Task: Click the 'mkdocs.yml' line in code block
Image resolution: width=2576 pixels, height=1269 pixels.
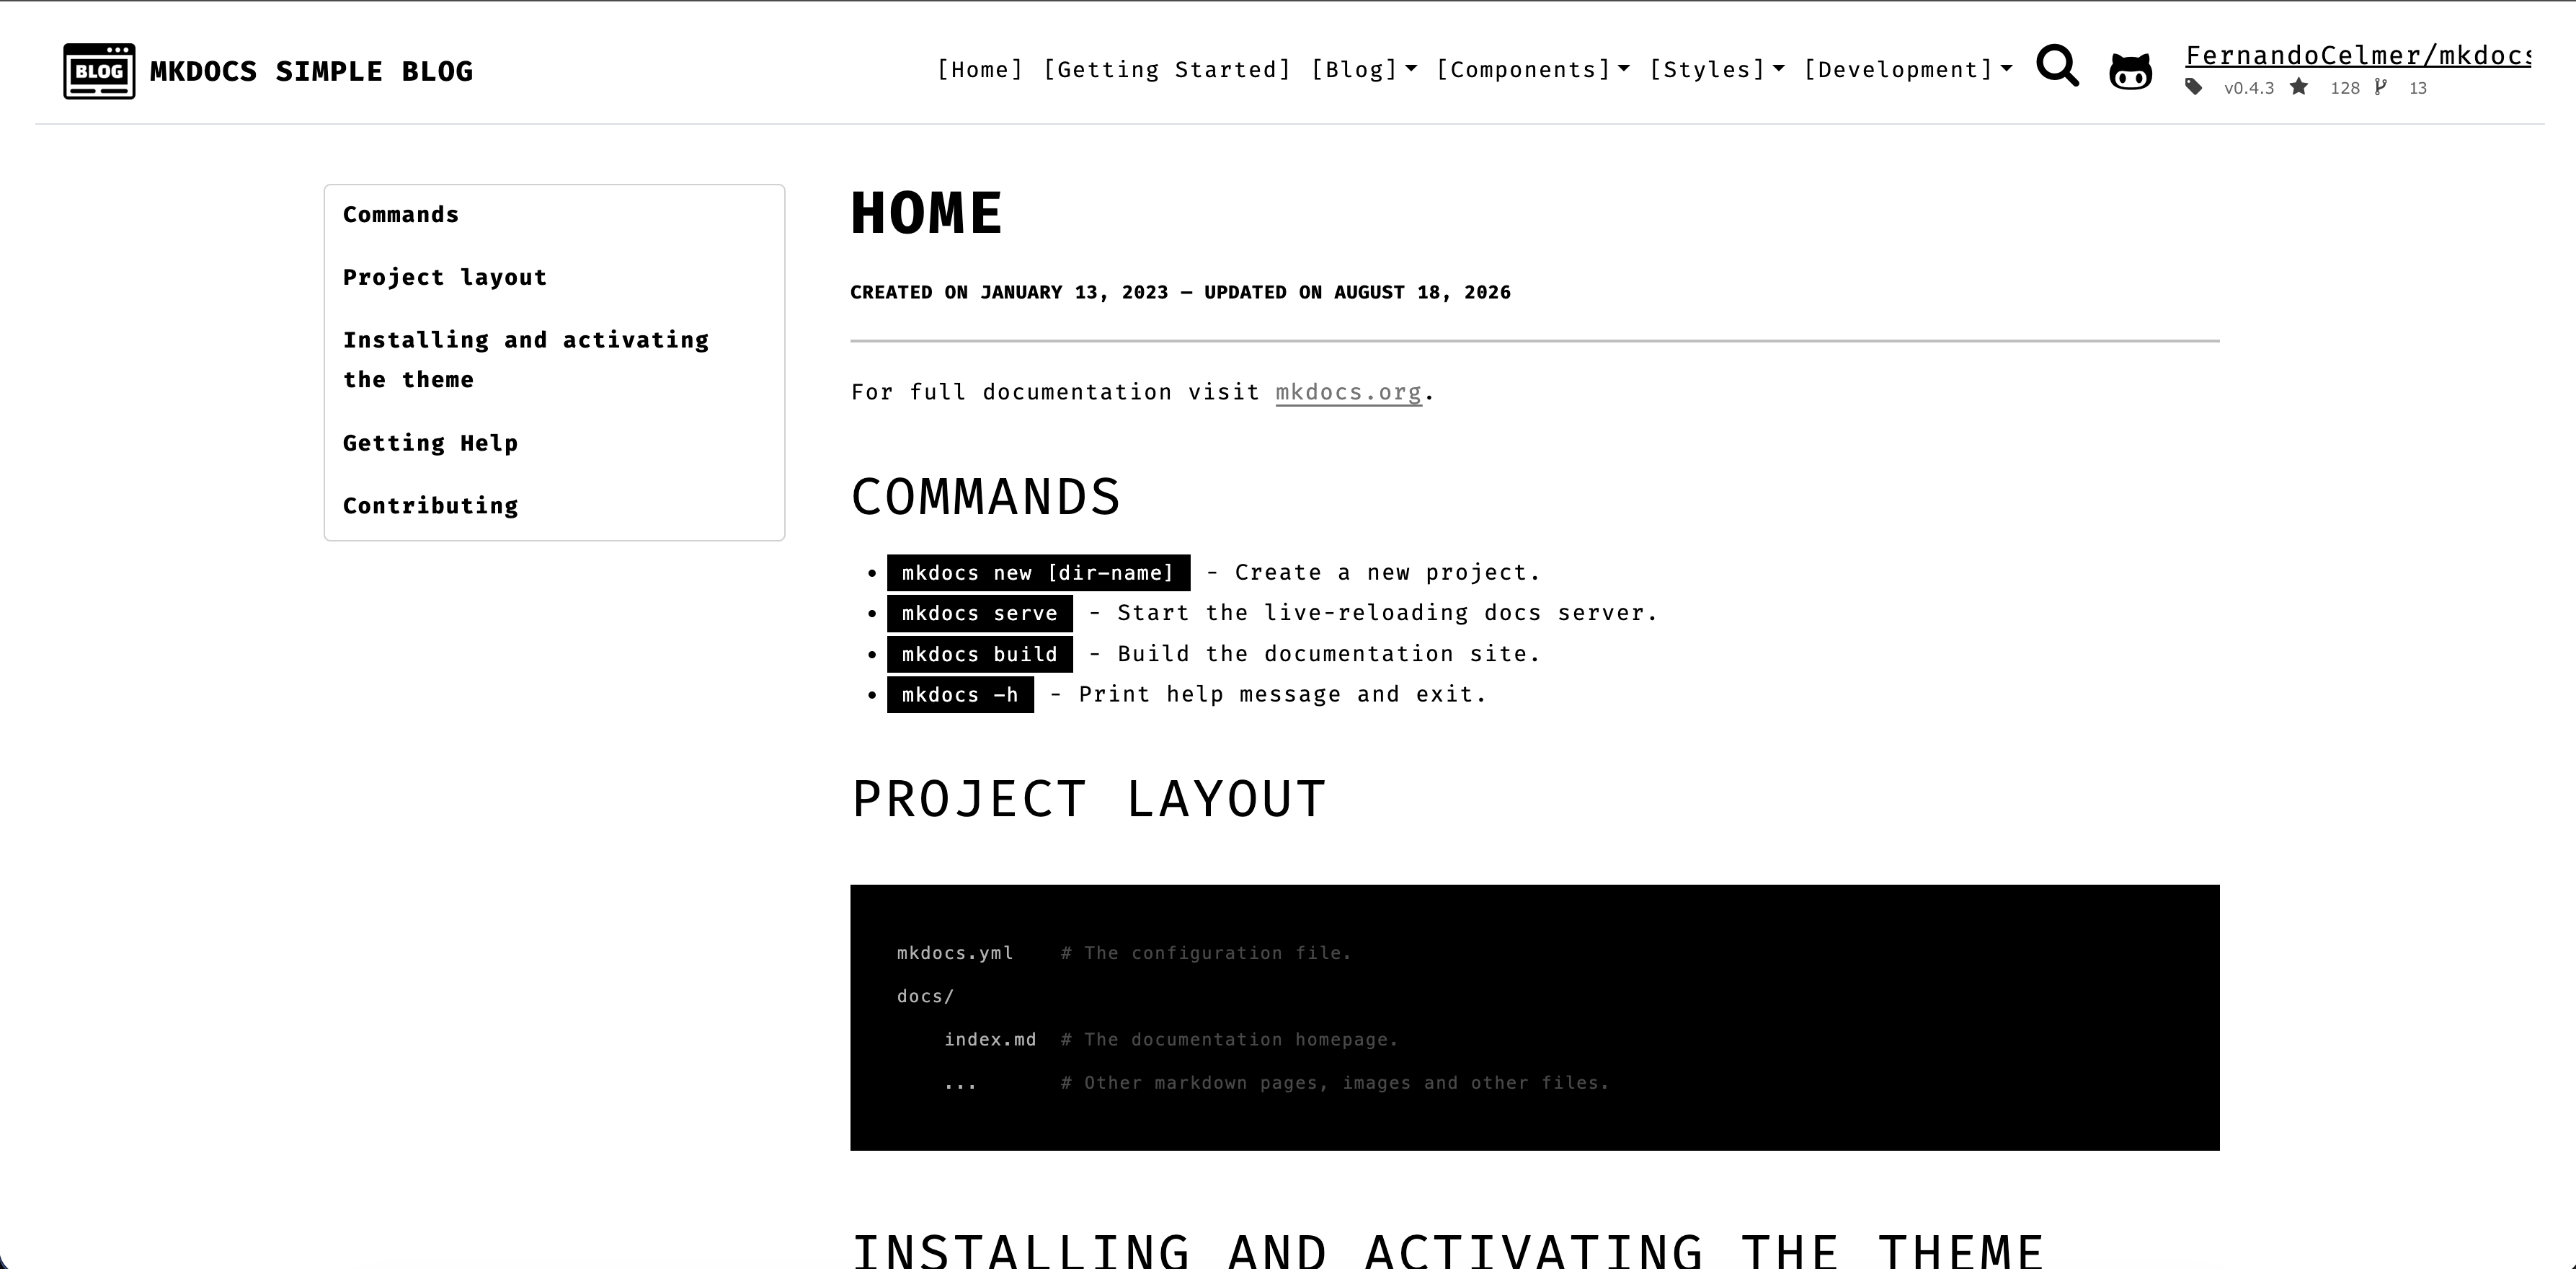Action: click(x=955, y=953)
